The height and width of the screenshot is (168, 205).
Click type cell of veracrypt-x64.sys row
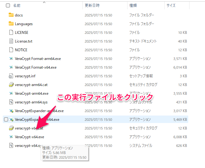pos(141,145)
